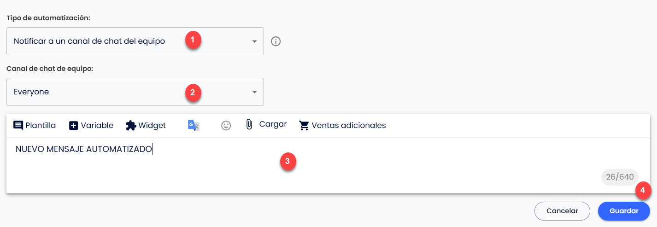
Task: Save with the Guardar button
Action: coord(624,211)
